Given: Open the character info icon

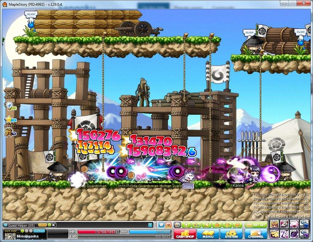Looking at the screenshot, I should pyautogui.click(x=186, y=225).
